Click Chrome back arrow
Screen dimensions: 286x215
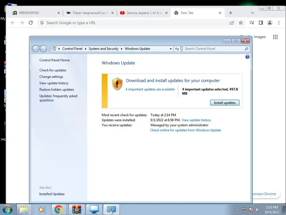(x=13, y=23)
